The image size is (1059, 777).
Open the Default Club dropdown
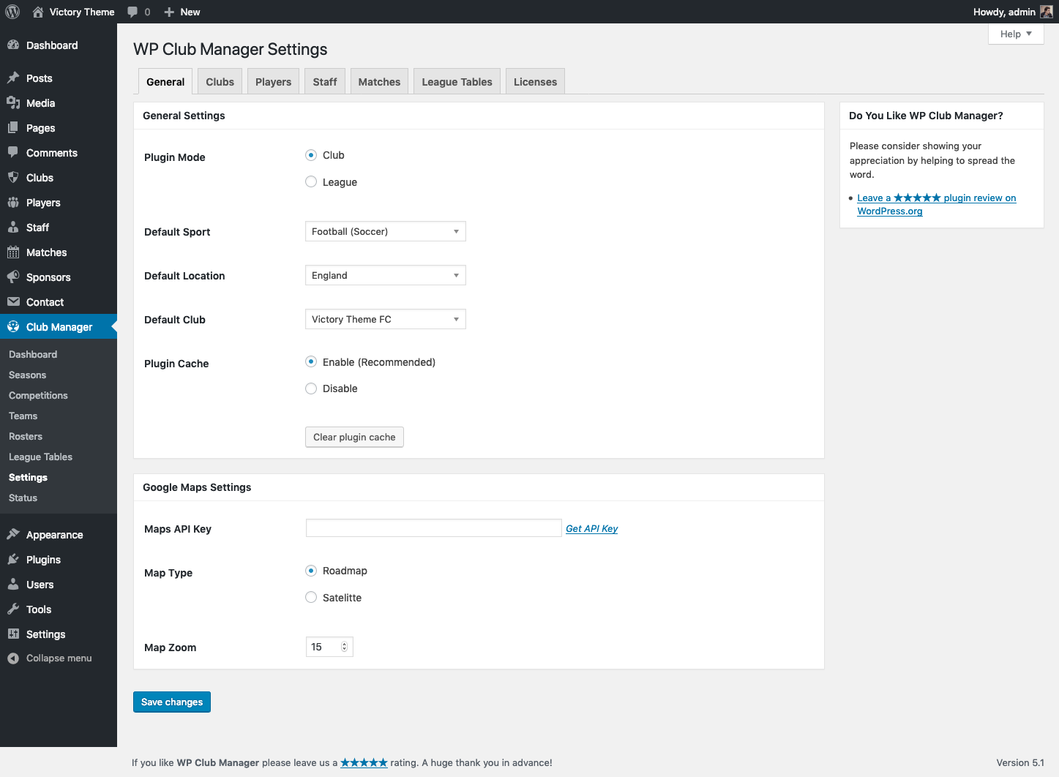(x=385, y=320)
